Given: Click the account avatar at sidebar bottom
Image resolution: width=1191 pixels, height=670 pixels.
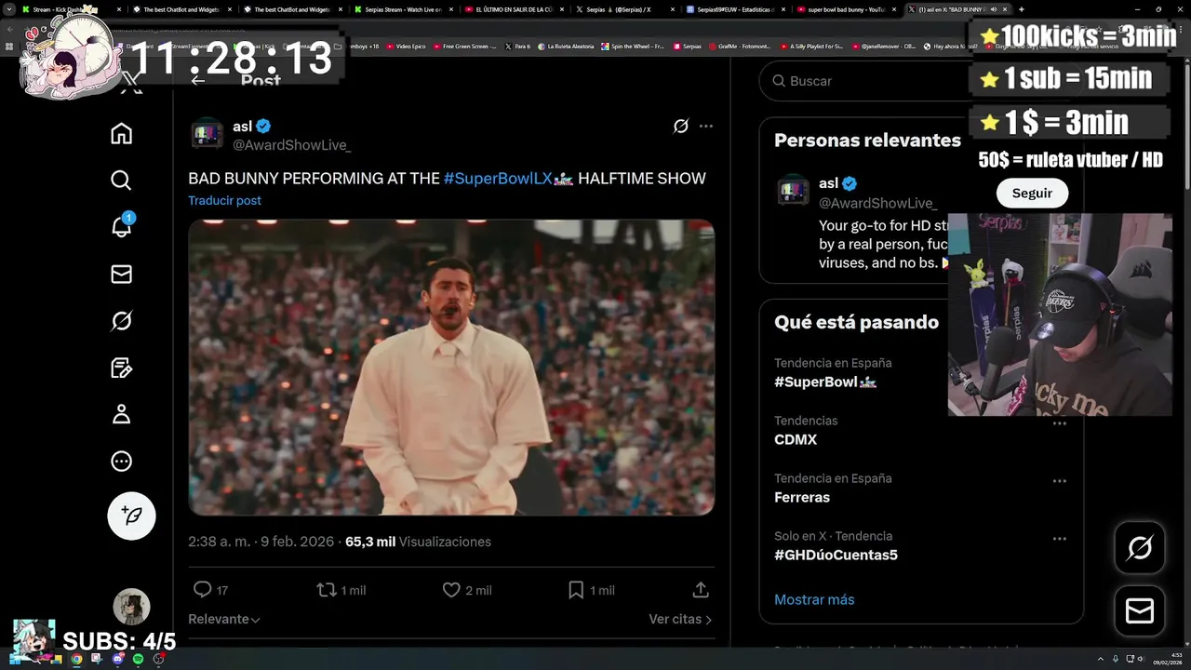Looking at the screenshot, I should click(131, 607).
